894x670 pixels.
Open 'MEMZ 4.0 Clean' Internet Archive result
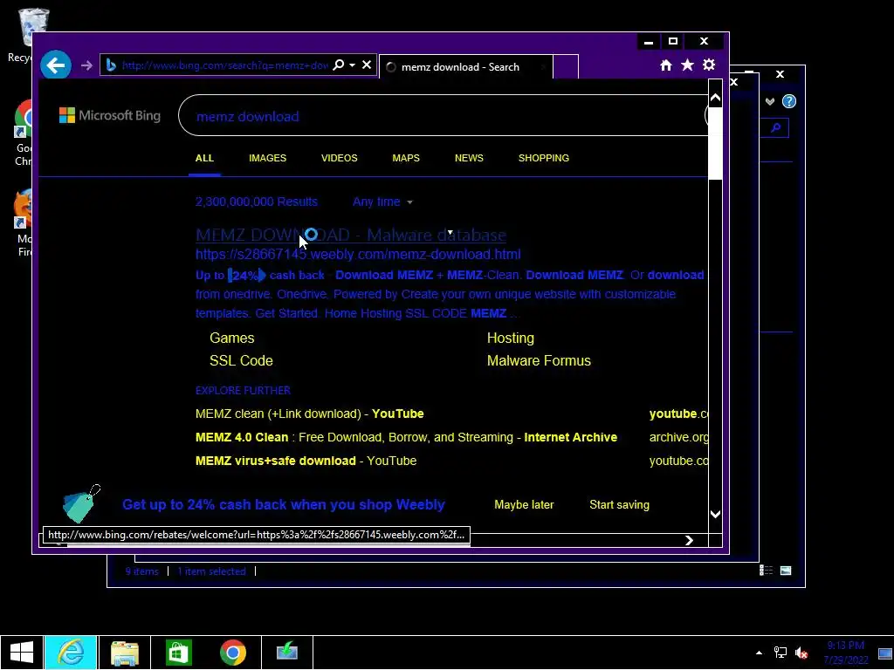point(407,437)
